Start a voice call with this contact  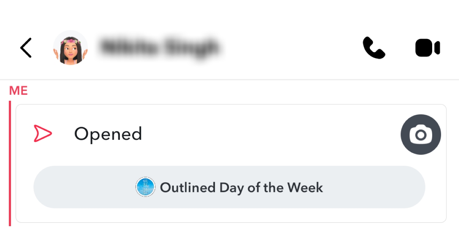374,48
